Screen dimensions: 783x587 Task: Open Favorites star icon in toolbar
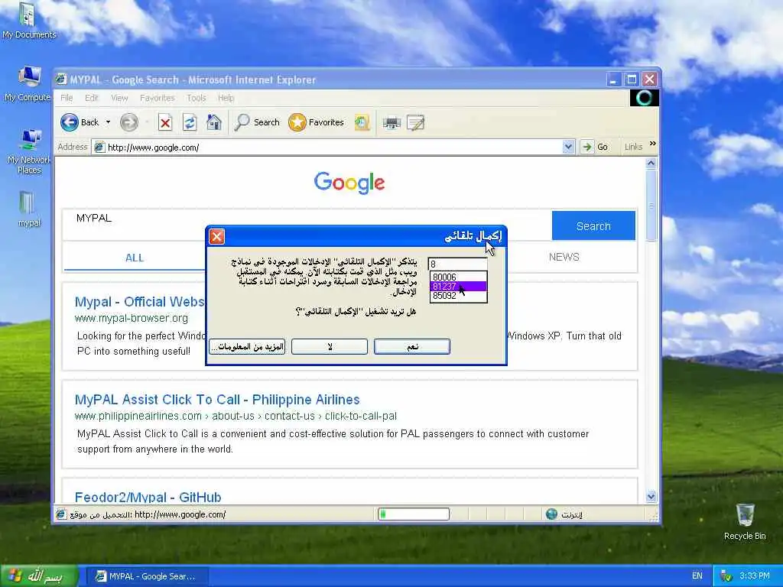click(297, 122)
